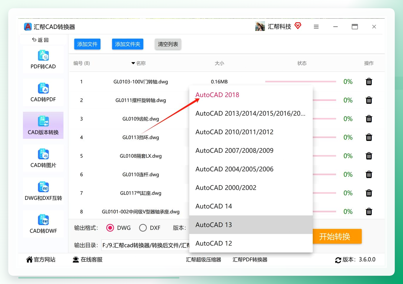Click progress bar of GL0103-100V门转轴.dwg
Image resolution: width=403 pixels, height=284 pixels.
(301, 82)
